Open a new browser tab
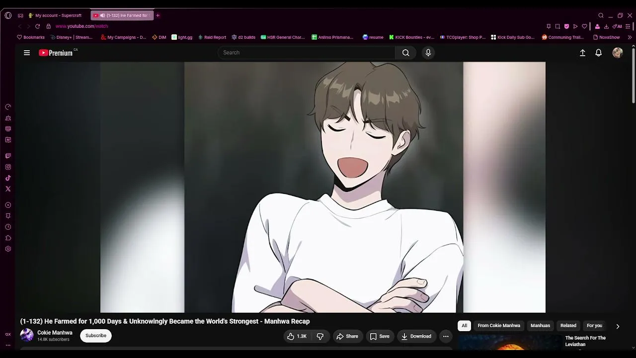Viewport: 636px width, 358px height. [x=158, y=15]
